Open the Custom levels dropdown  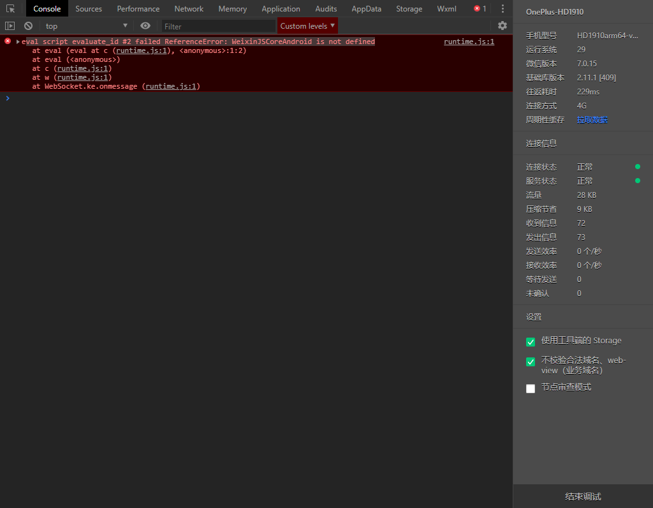pos(307,26)
